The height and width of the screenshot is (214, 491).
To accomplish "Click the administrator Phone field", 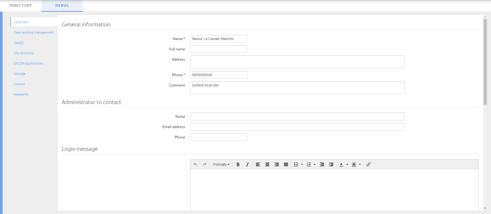I will (219, 137).
